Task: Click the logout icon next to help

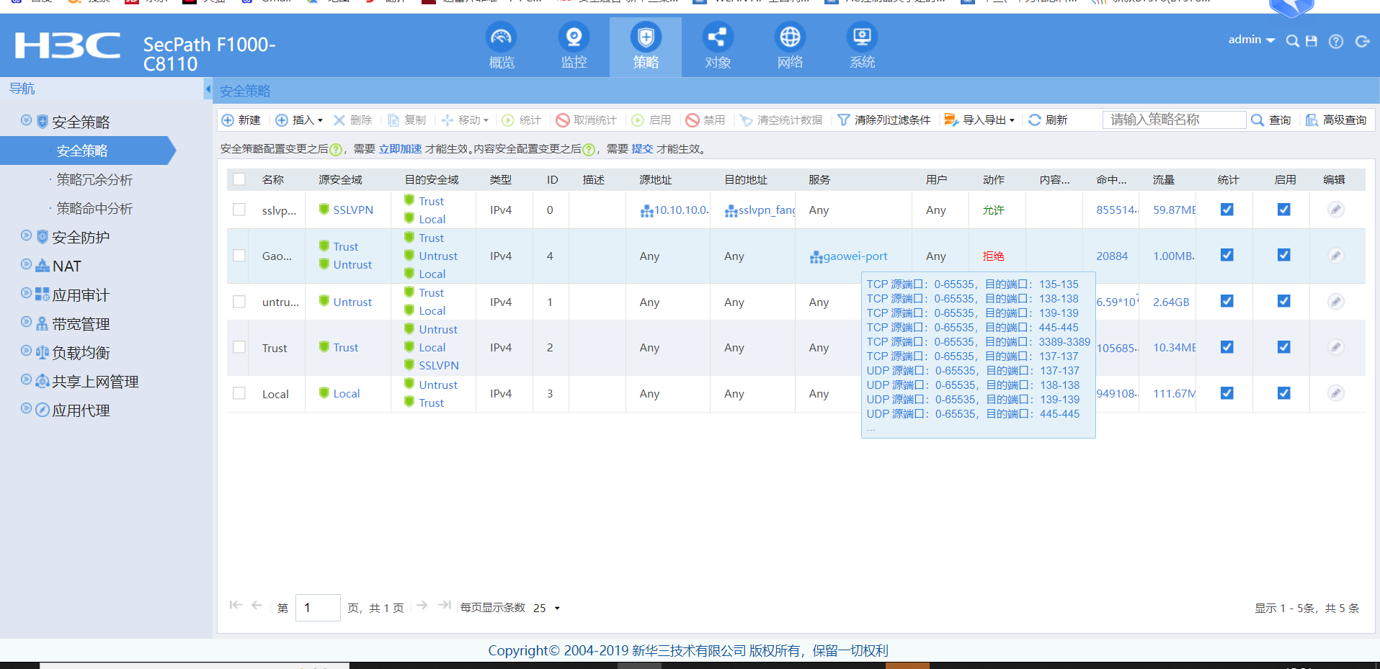Action: tap(1362, 41)
